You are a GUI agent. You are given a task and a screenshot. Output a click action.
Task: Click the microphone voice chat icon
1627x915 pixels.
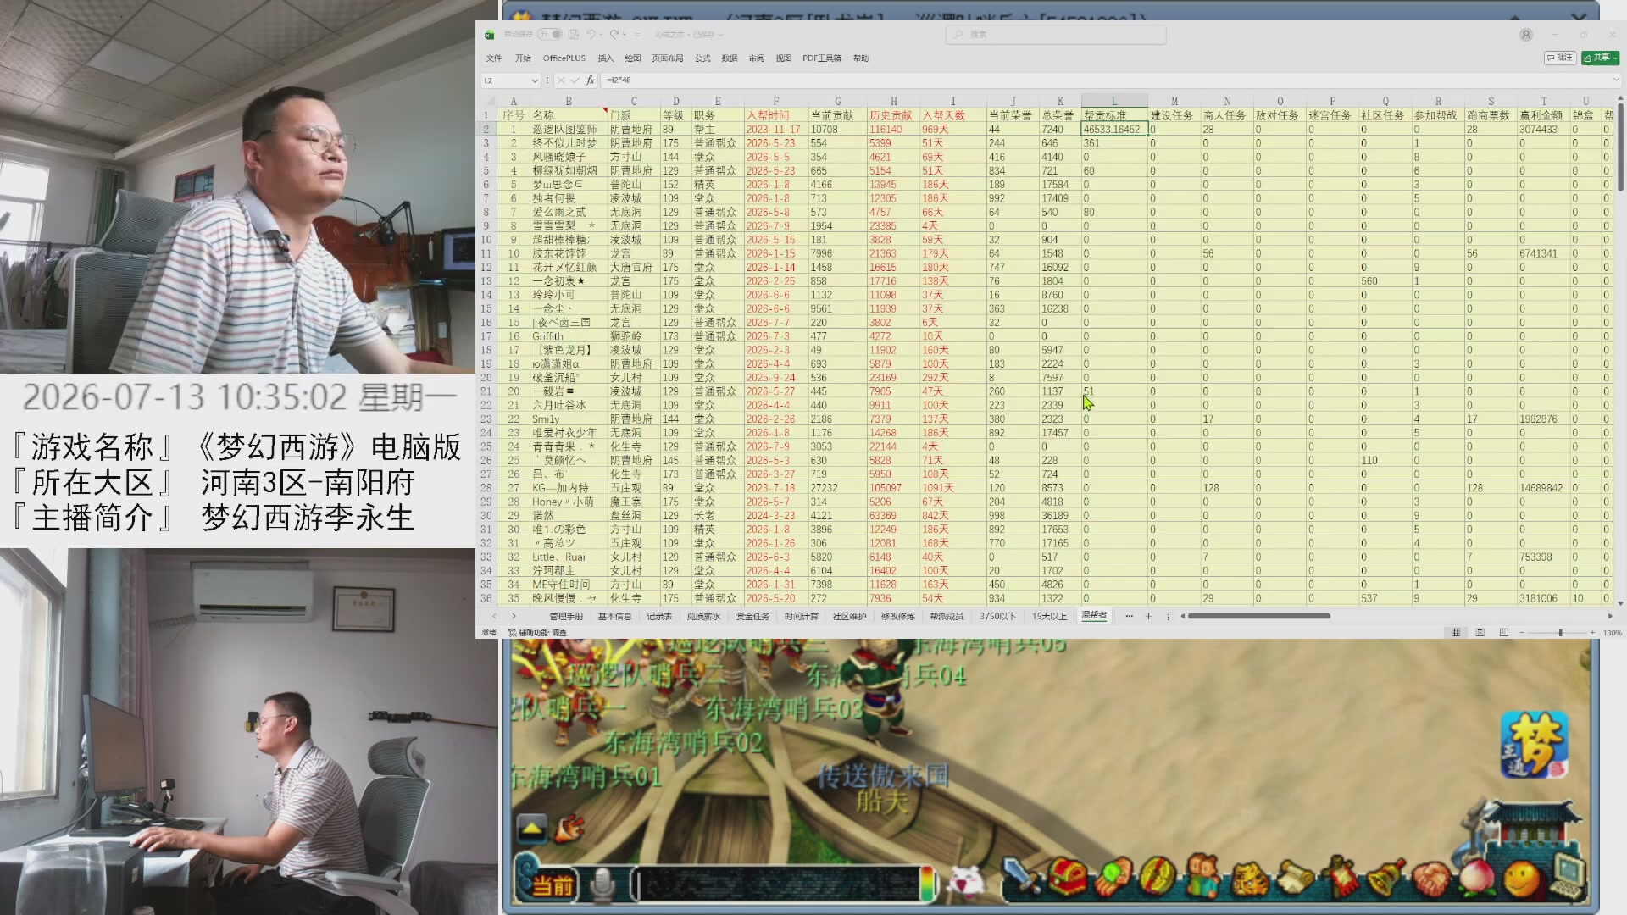[x=602, y=884]
